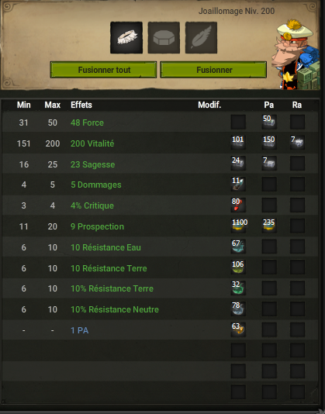Select the Critique rune showing 80
Image resolution: width=325 pixels, height=414 pixels.
pos(238,205)
